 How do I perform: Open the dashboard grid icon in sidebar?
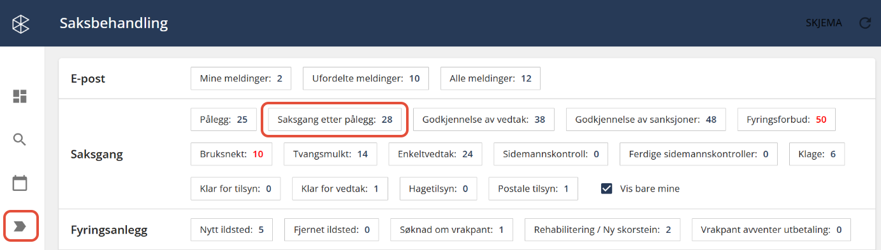tap(20, 96)
